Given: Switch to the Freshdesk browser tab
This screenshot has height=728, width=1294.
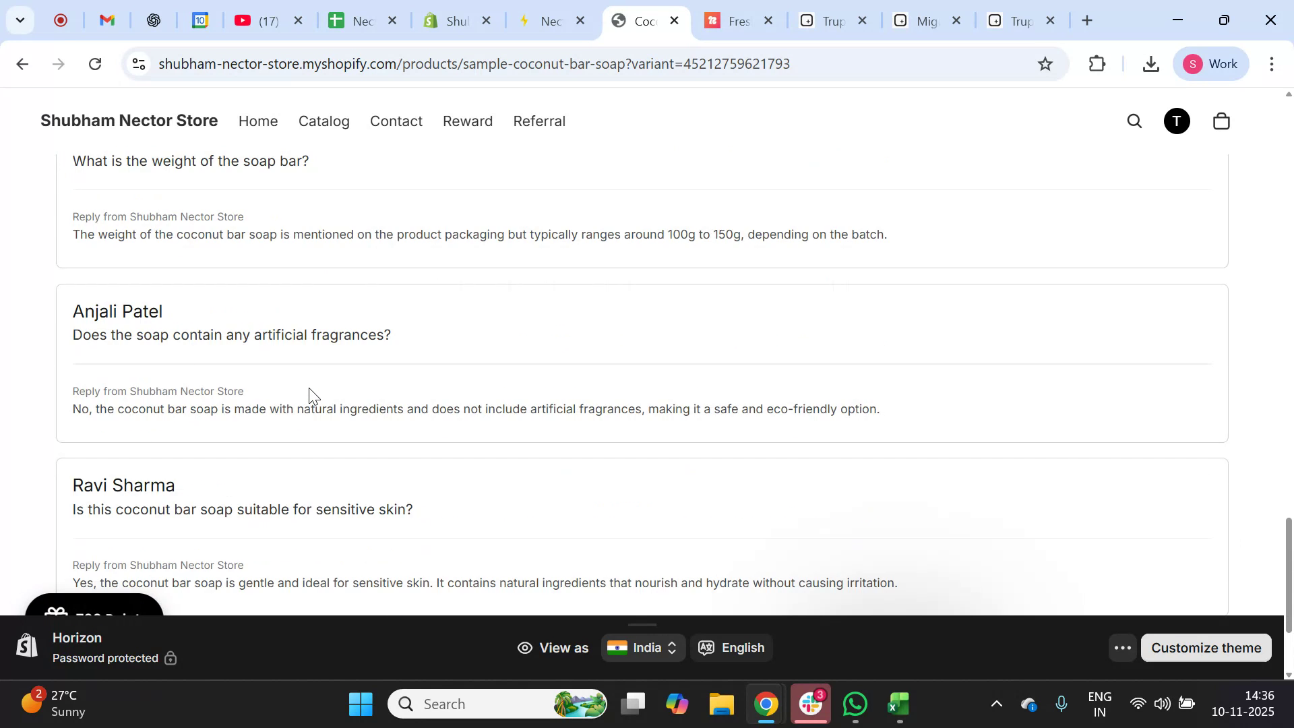Looking at the screenshot, I should tap(738, 20).
